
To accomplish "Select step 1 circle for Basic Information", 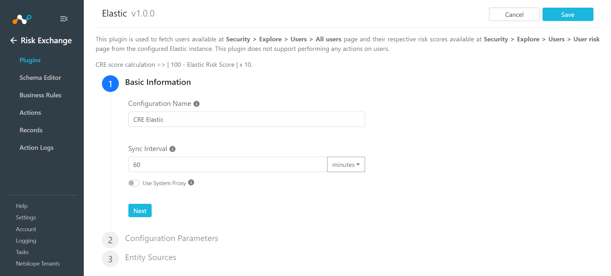I will coord(110,84).
